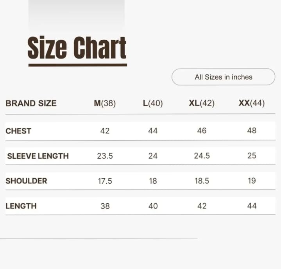
Task: Choose the XX(44) size column header
Action: (252, 103)
